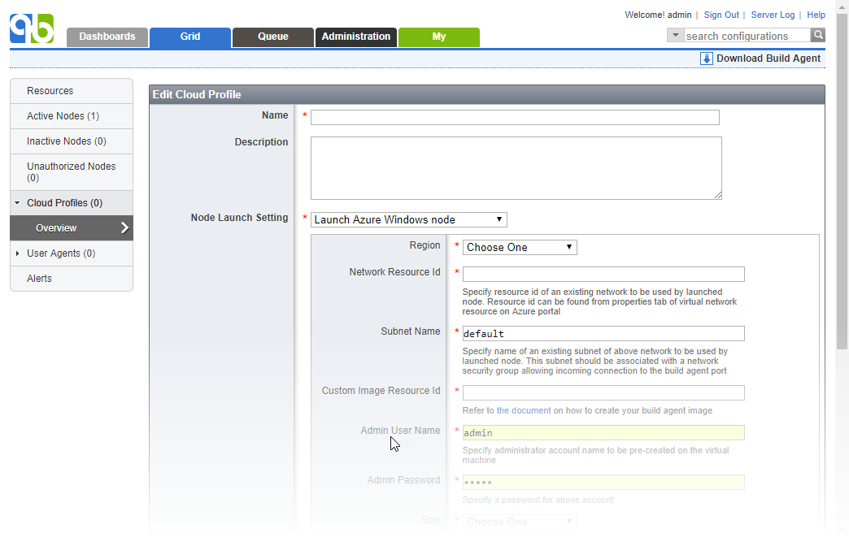Image resolution: width=849 pixels, height=537 pixels.
Task: Click the Name input field
Action: coord(515,117)
